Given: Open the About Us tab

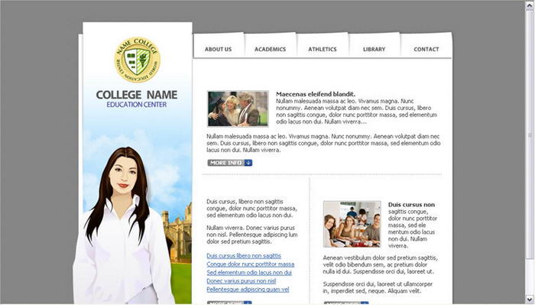Looking at the screenshot, I should pos(218,49).
